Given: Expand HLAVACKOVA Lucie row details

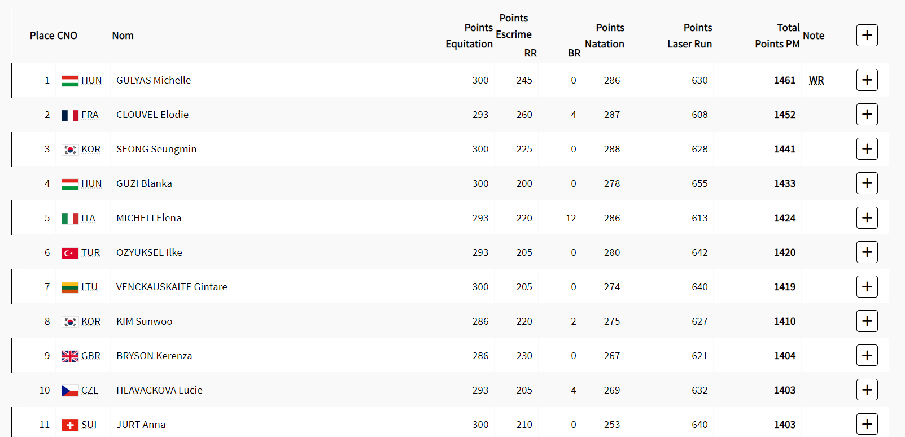Looking at the screenshot, I should [x=867, y=390].
